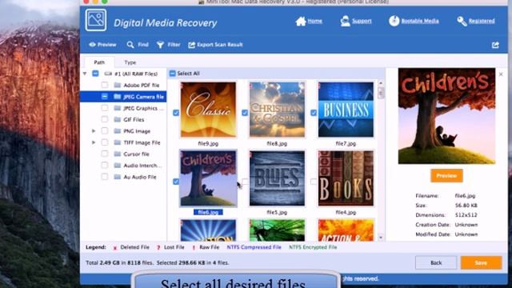The width and height of the screenshot is (512, 288).
Task: Click the thumbnail list scroll down arrow
Action: pyautogui.click(x=381, y=238)
